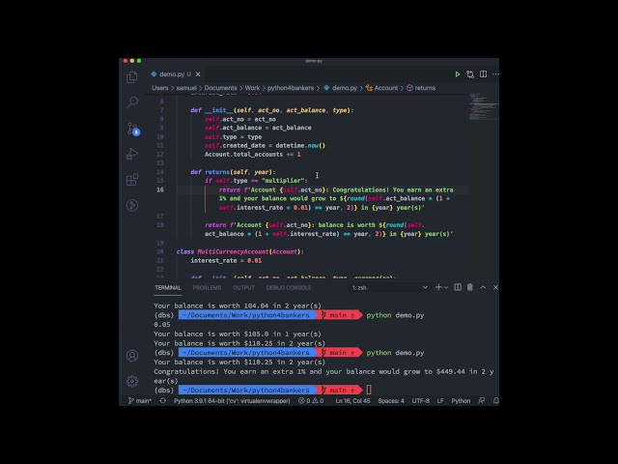This screenshot has width=618, height=464.
Task: Expand the new terminal launch profile chevron
Action: [x=446, y=288]
